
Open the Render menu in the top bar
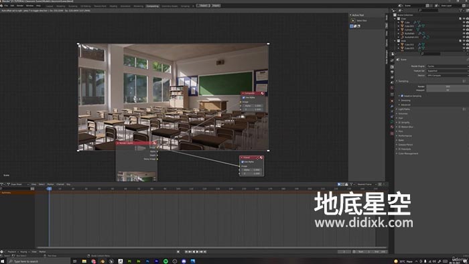(20, 5)
